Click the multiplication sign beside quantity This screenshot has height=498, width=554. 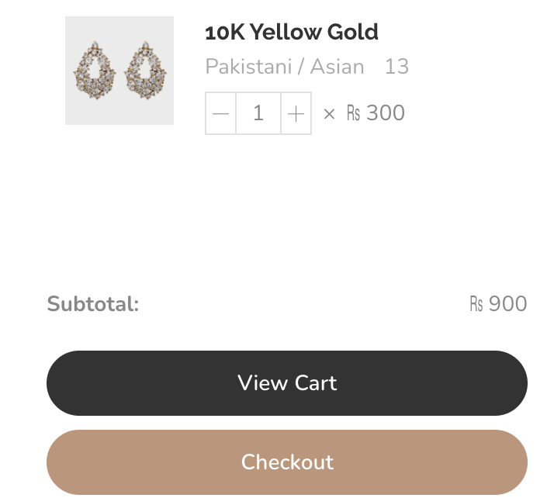point(329,114)
